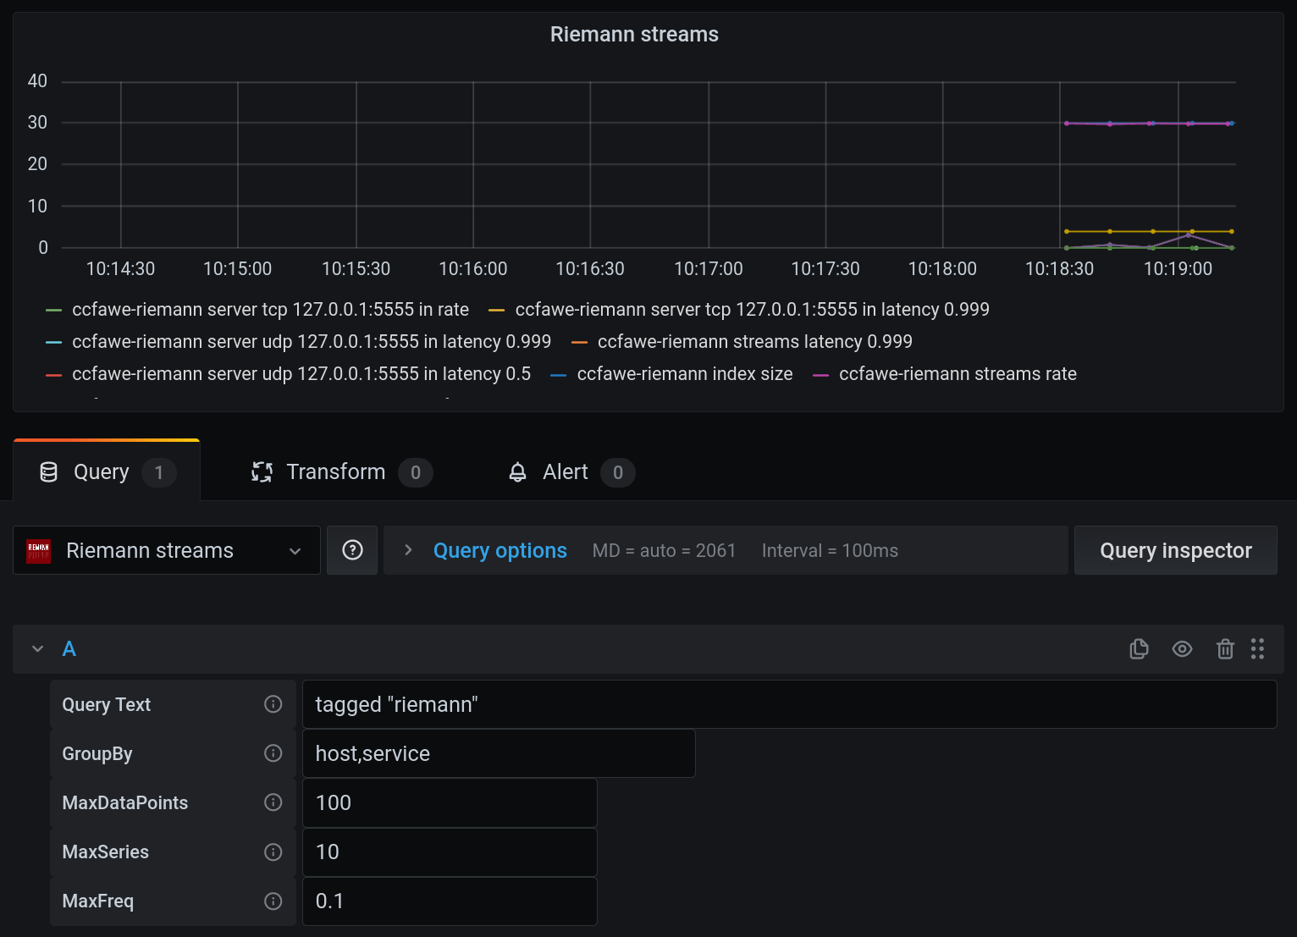Focus the GroupBy input field
This screenshot has width=1297, height=937.
tap(499, 753)
